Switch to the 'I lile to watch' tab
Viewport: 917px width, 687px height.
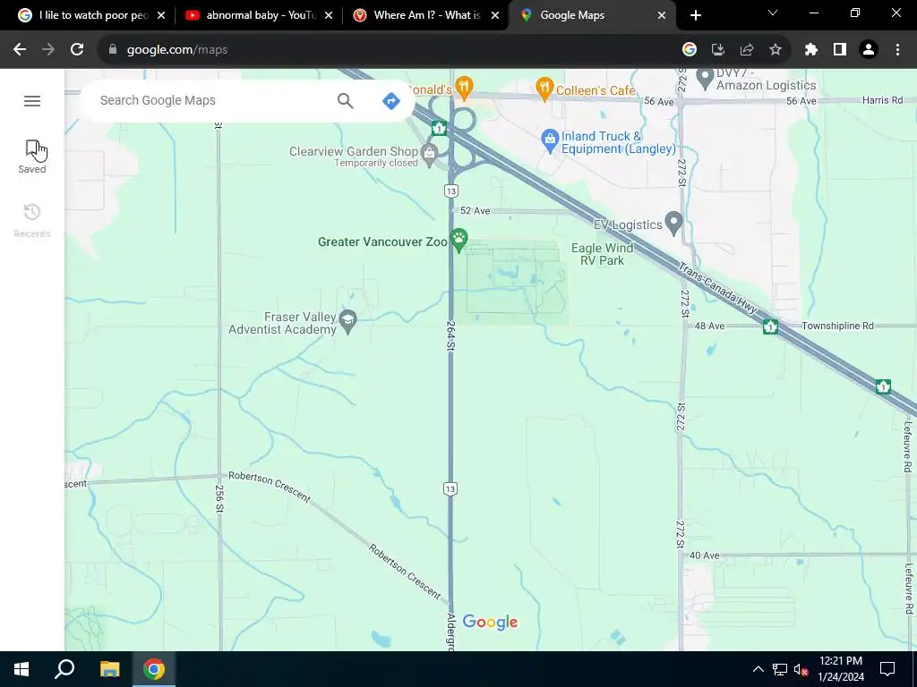[91, 15]
